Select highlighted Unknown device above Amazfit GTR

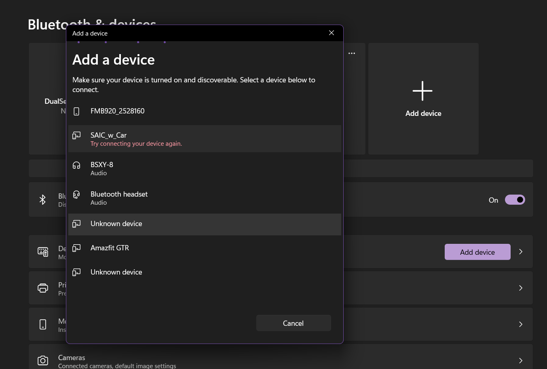click(205, 224)
